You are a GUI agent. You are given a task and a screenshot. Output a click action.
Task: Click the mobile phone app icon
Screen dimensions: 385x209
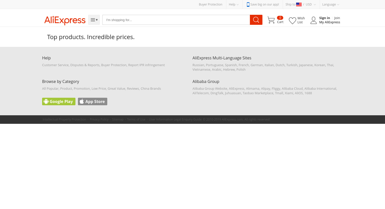click(248, 5)
